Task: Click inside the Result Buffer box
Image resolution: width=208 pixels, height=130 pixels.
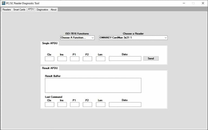Action: click(93, 85)
